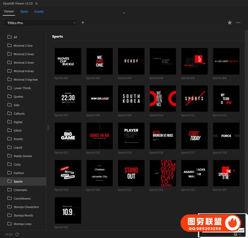Click the refresh icon next to v3.2.0

click(x=17, y=234)
